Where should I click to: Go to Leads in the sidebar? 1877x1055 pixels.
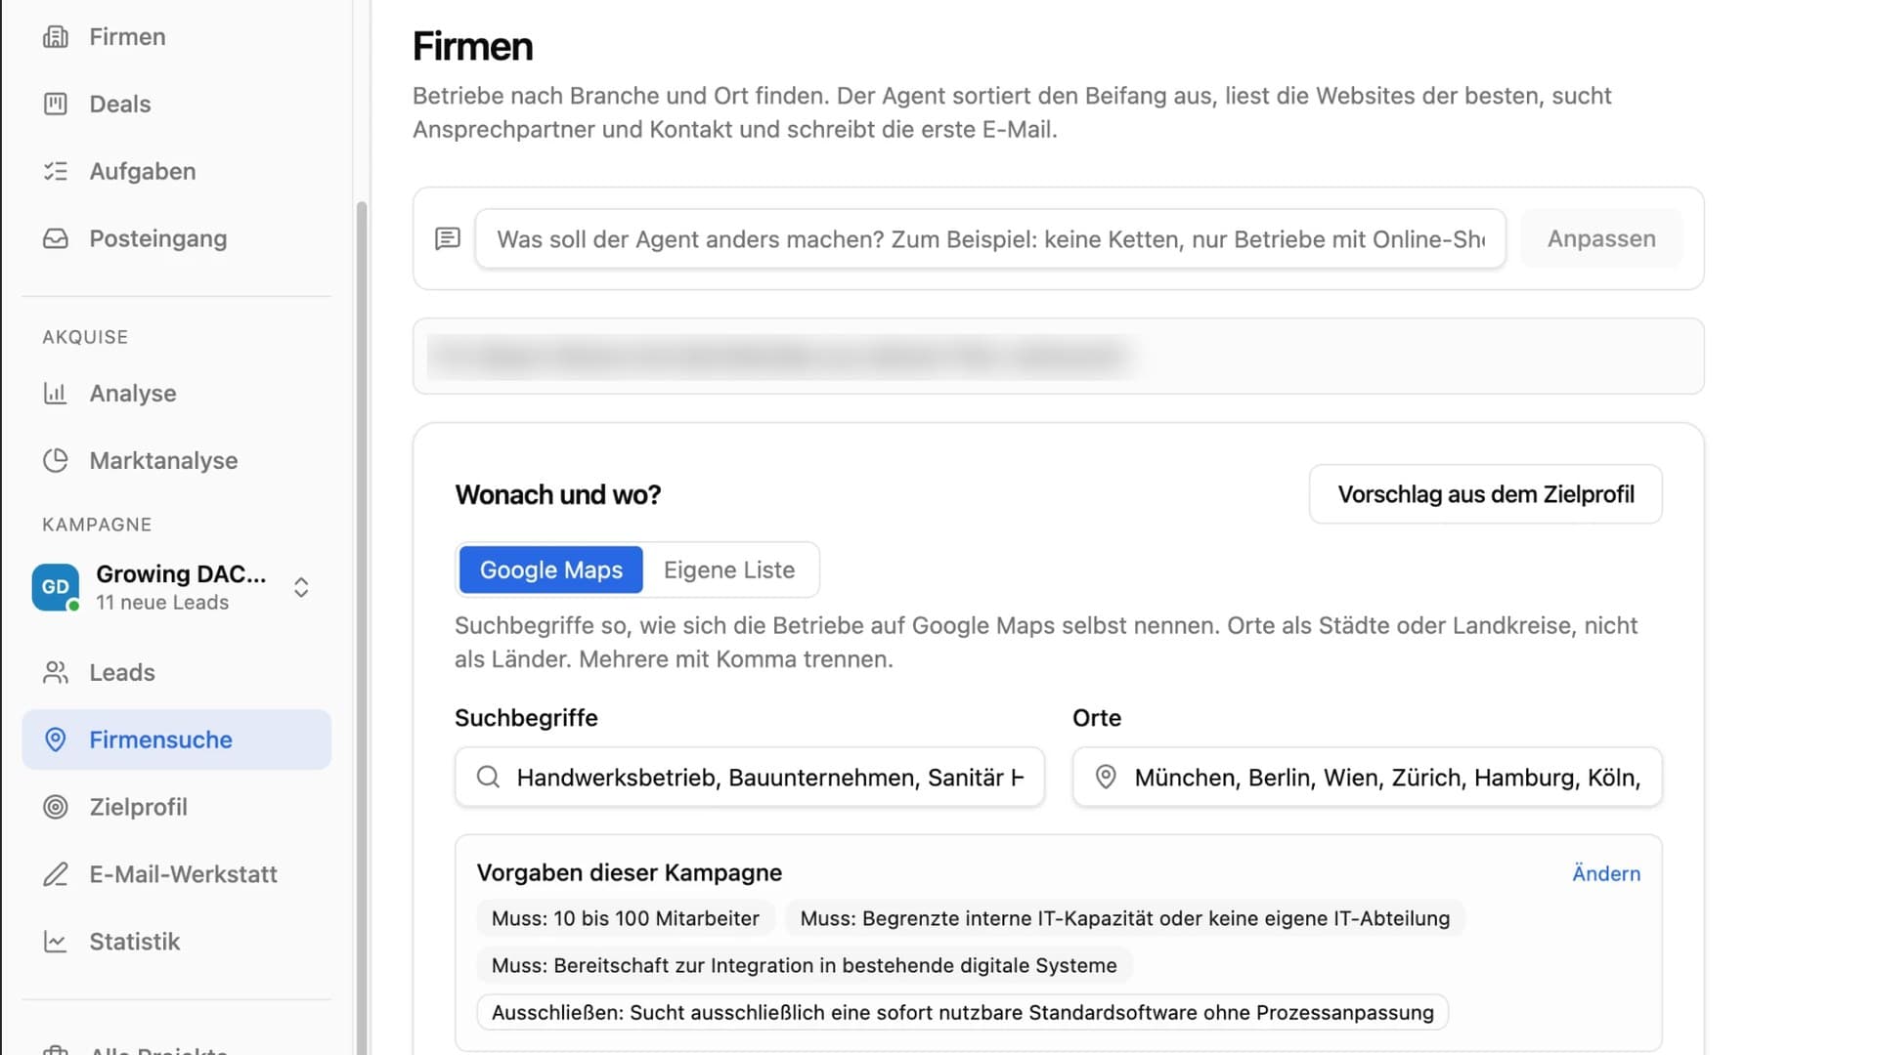pos(177,673)
